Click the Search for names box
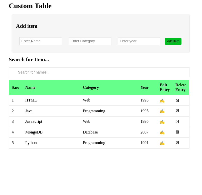This screenshot has height=195, width=202. pyautogui.click(x=99, y=72)
